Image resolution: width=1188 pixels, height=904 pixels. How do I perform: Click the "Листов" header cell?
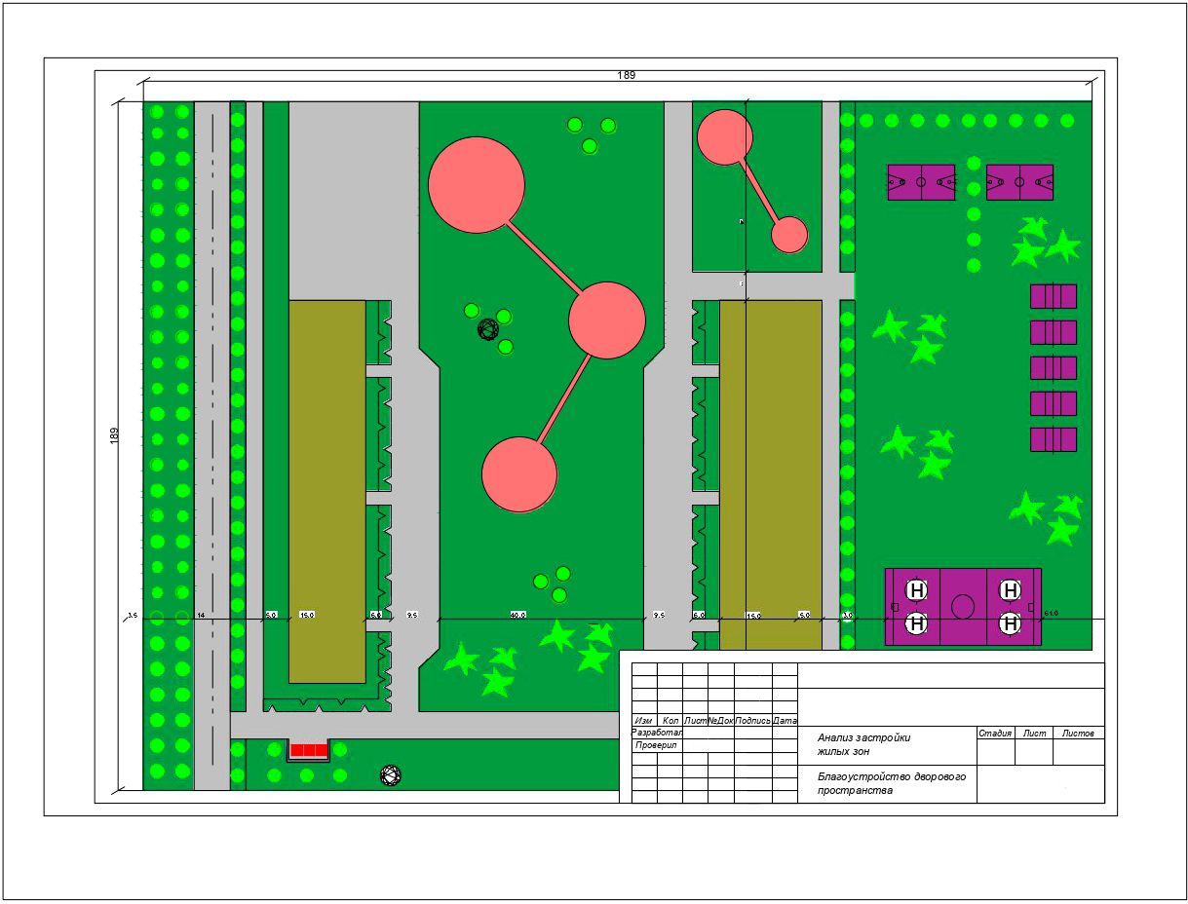coord(1078,733)
